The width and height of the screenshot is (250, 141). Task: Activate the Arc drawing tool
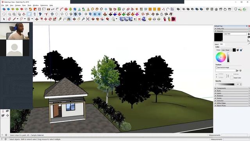click(x=21, y=19)
